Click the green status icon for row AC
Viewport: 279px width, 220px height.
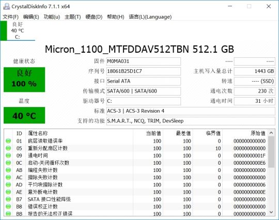(8, 178)
